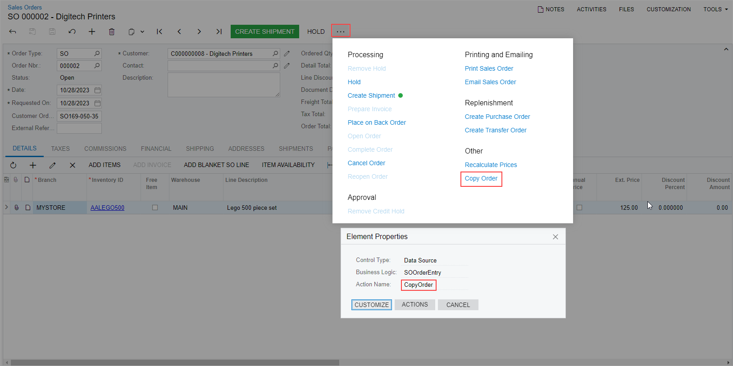Expand the Tools dropdown menu
This screenshot has height=366, width=733.
coord(715,9)
